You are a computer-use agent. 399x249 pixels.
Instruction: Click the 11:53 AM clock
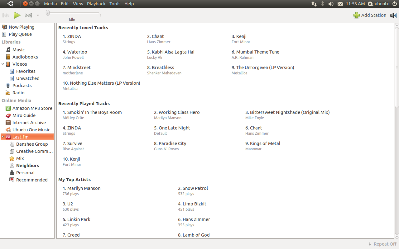click(x=355, y=4)
